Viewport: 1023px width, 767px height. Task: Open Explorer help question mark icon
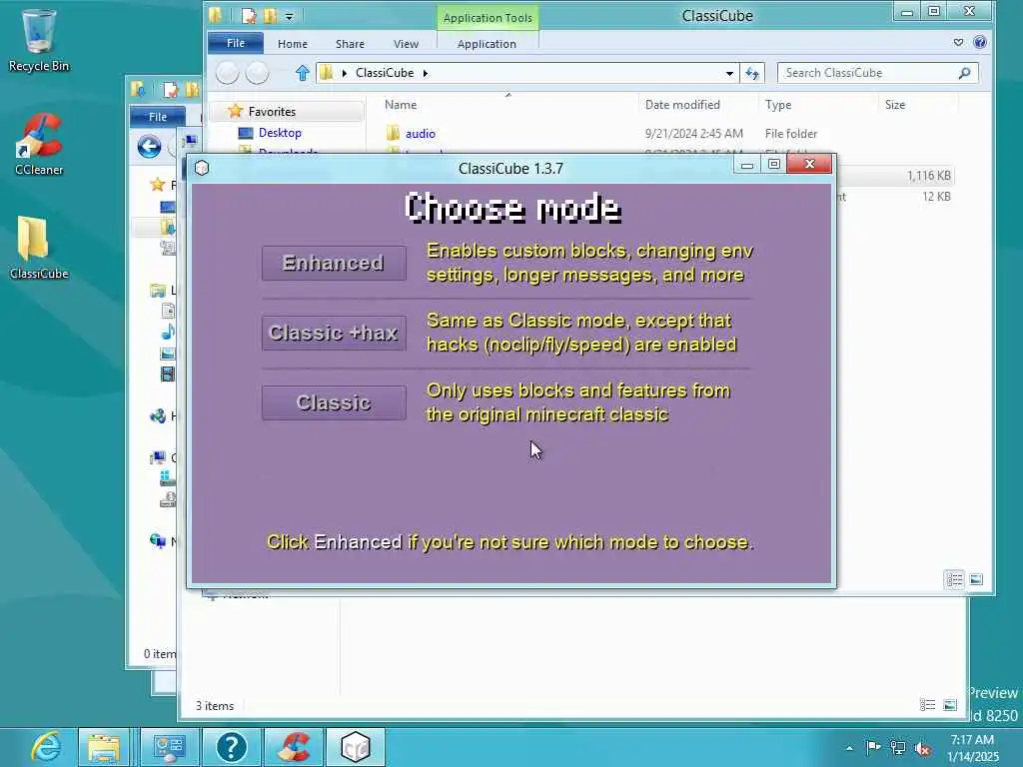coord(980,42)
